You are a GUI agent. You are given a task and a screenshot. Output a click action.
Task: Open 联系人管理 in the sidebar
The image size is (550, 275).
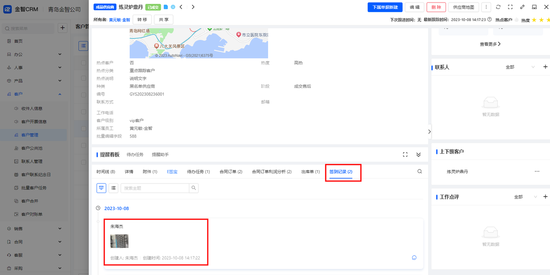32,162
